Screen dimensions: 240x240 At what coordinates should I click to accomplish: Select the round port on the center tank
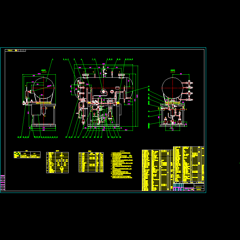[x=103, y=91]
